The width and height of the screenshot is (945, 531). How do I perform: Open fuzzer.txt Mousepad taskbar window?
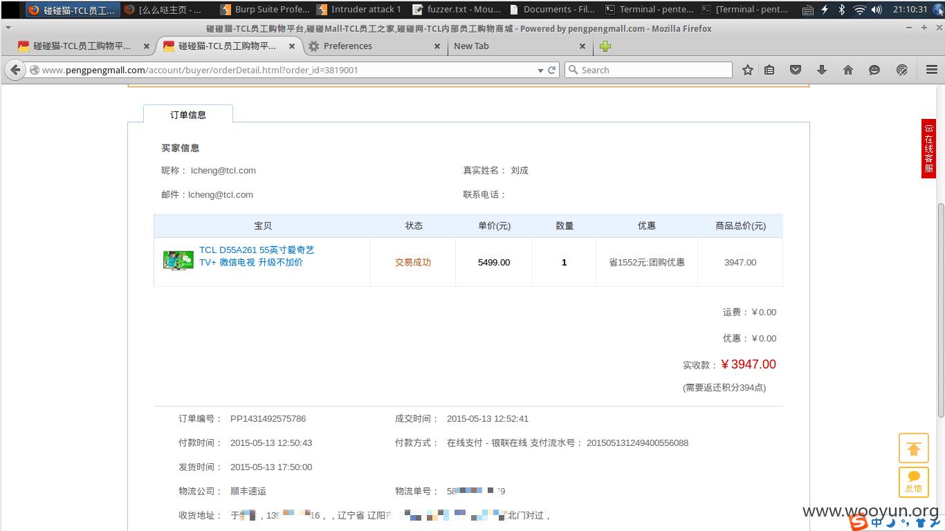point(457,9)
